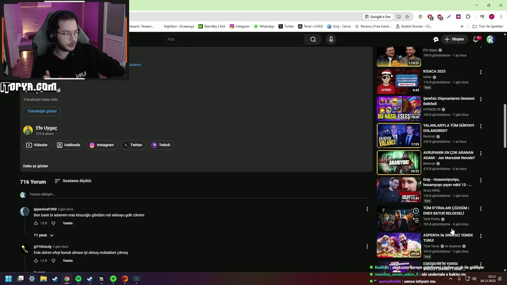Open the Panel • LIVAD bookmark

[x=311, y=27]
